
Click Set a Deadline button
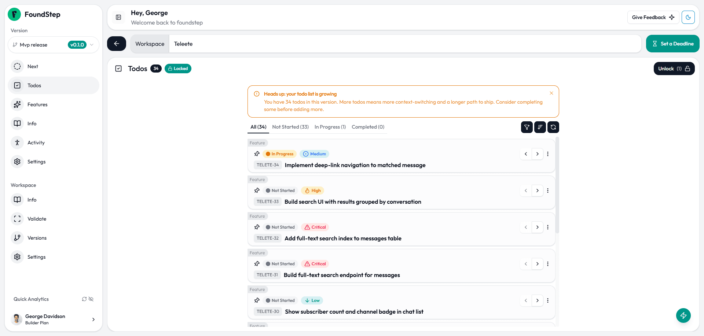click(x=673, y=44)
